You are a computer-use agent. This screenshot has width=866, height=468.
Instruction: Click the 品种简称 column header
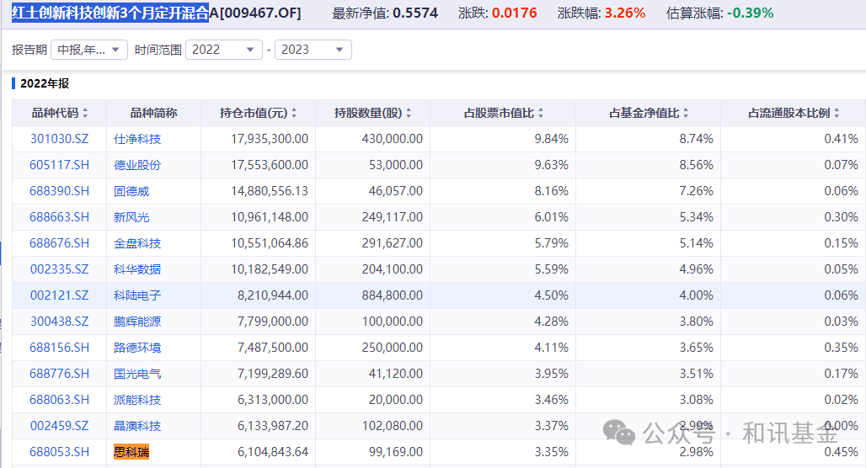pos(153,113)
